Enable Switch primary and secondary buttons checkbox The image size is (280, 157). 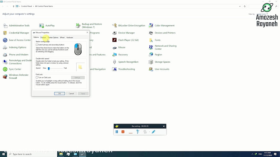point(37,45)
